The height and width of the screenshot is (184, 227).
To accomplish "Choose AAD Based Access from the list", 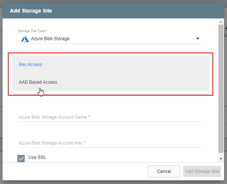I will point(38,82).
